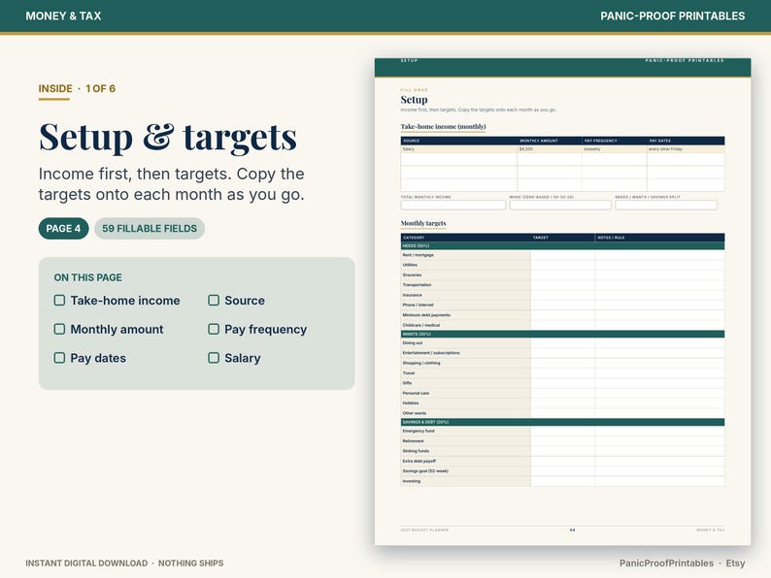
Task: Click the NOTHING SHIPS footer text
Action: click(190, 563)
